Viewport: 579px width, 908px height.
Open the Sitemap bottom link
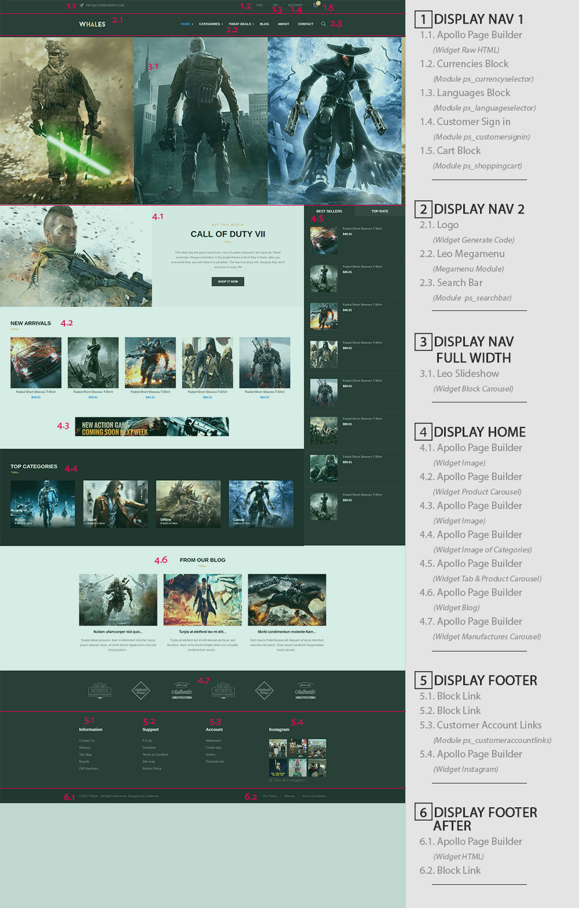pos(289,796)
